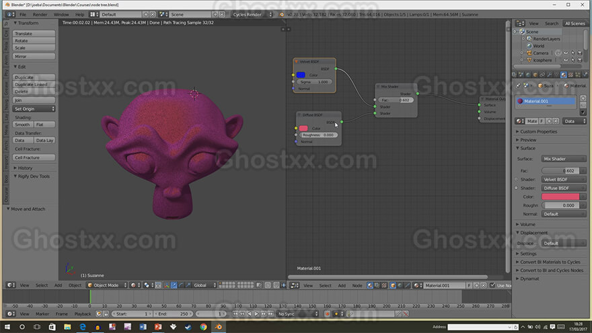
Task: Open Surface Mix Shader dropdown
Action: [564, 159]
